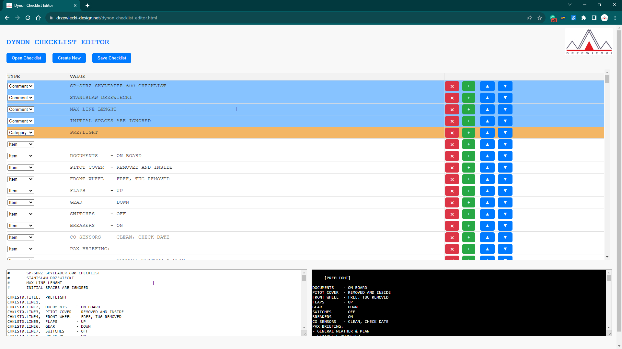The image size is (622, 349).
Task: Add a row after FLAPS - UP
Action: click(468, 191)
